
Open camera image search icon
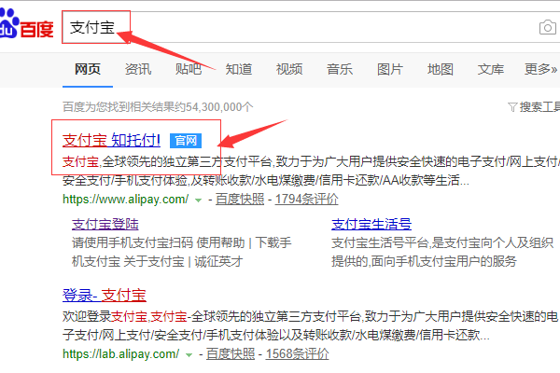[548, 27]
